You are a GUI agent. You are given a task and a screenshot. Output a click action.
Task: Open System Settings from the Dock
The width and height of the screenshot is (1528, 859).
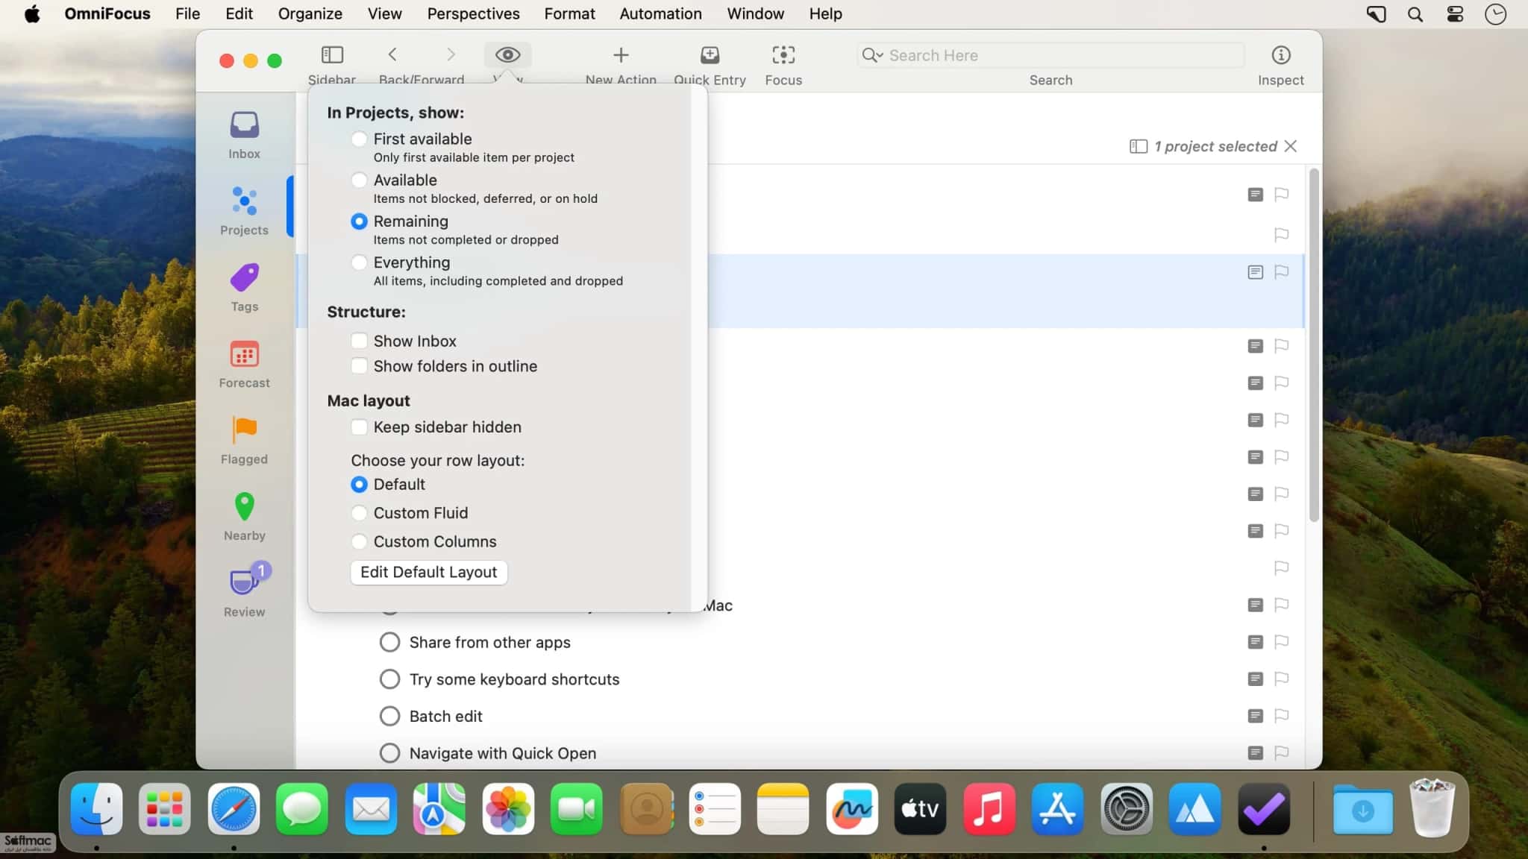pyautogui.click(x=1127, y=809)
